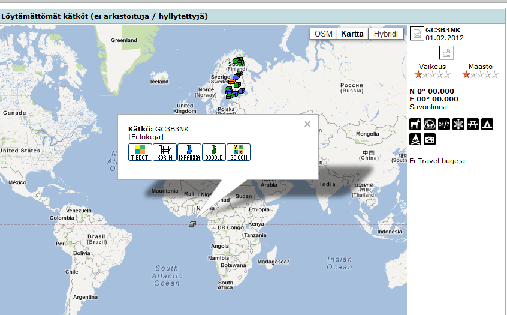Open cache page on GC.COM
This screenshot has height=315, width=507.
[x=239, y=152]
